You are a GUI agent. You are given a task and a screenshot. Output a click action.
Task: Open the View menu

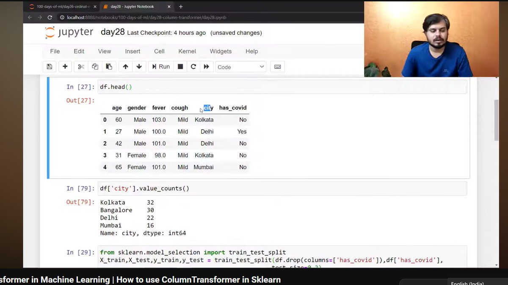[105, 51]
